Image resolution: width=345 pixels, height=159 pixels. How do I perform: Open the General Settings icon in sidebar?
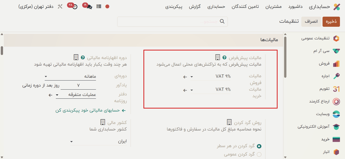pos(336,38)
